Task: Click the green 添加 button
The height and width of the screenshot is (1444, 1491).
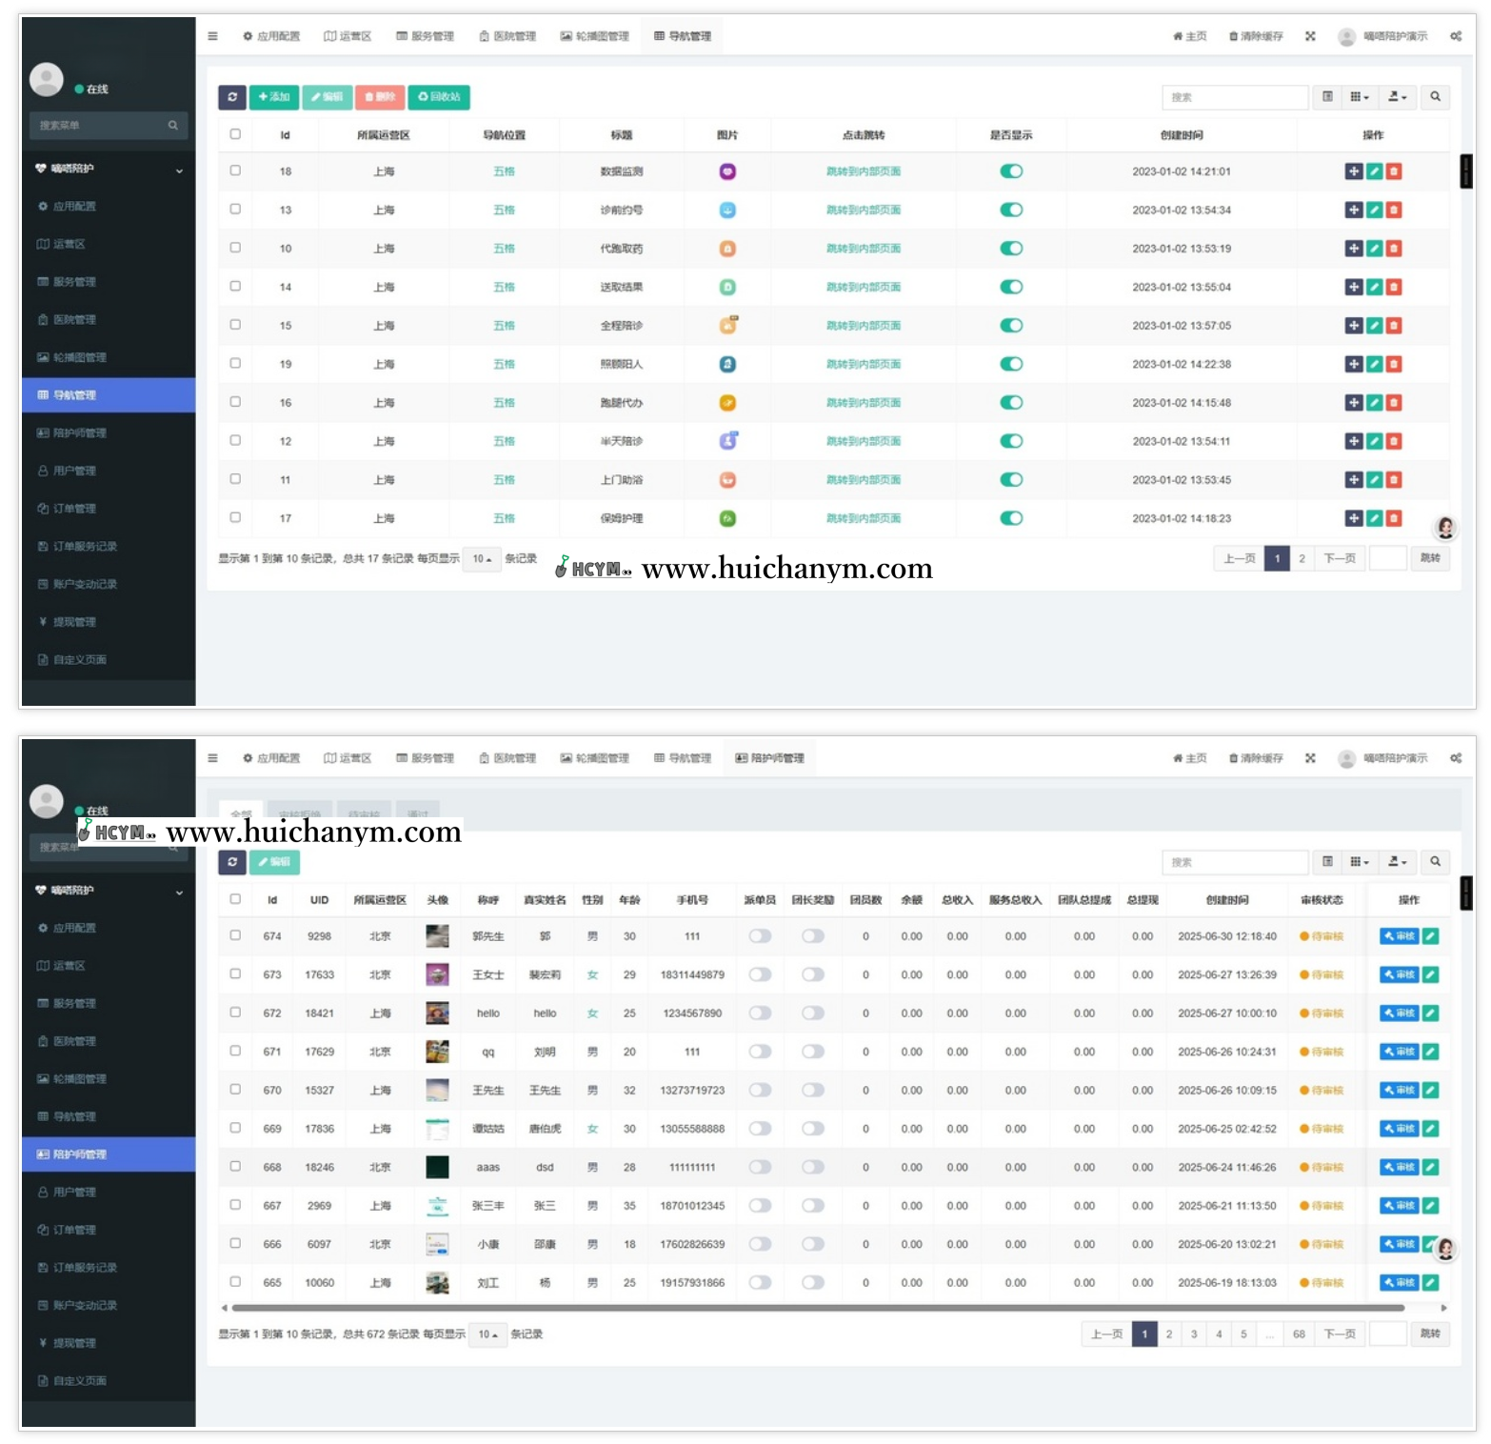Action: [274, 97]
